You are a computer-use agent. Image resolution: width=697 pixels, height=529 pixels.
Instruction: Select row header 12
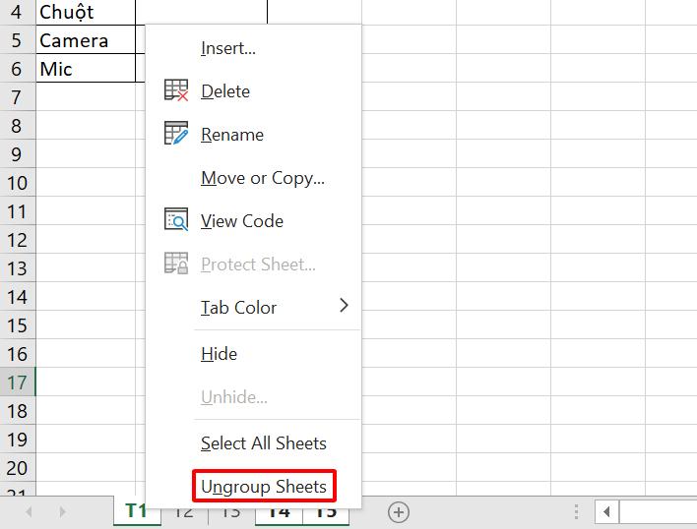[18, 240]
